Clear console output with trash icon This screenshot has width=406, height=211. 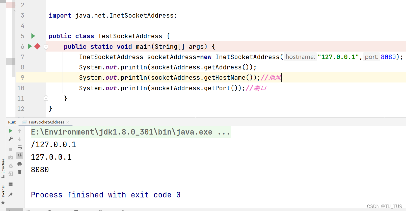pos(20,172)
